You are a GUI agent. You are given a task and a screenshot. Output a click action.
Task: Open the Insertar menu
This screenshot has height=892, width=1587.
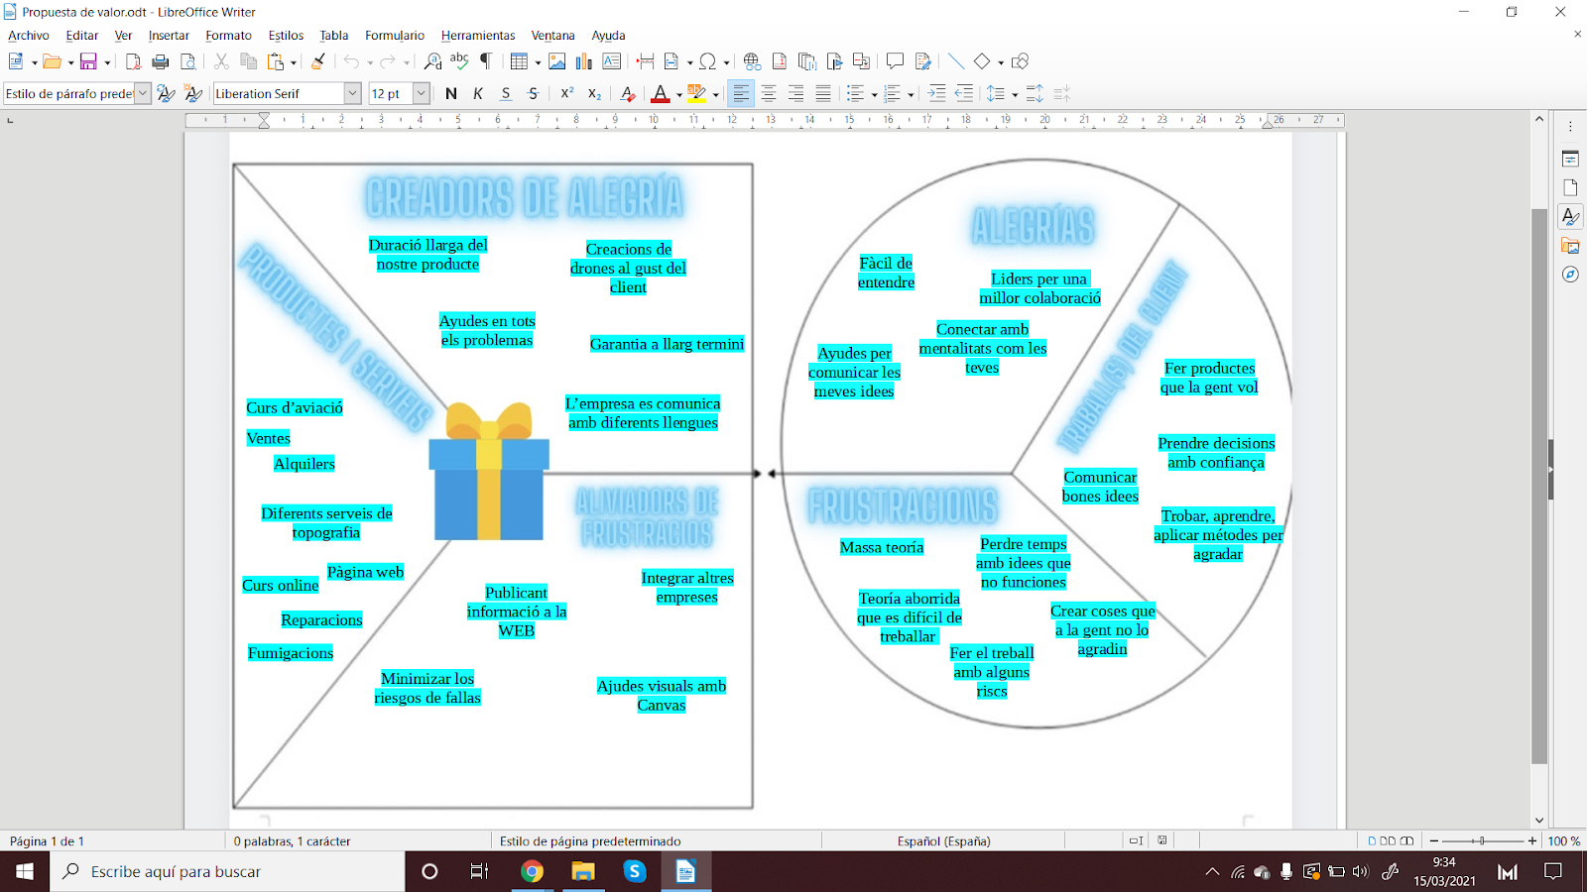click(x=169, y=35)
